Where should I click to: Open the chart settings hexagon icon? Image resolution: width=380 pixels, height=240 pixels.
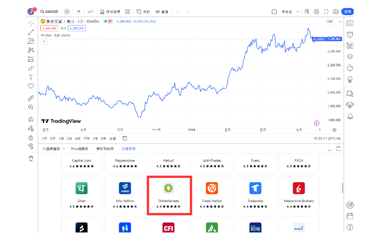(317, 12)
